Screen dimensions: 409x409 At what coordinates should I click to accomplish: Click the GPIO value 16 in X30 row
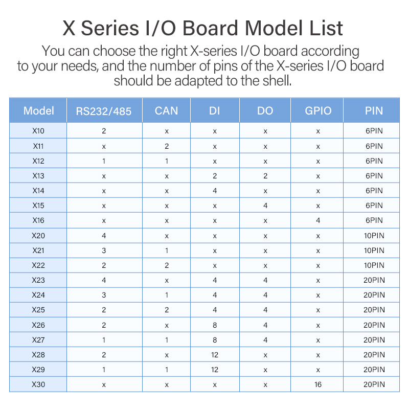pos(318,384)
